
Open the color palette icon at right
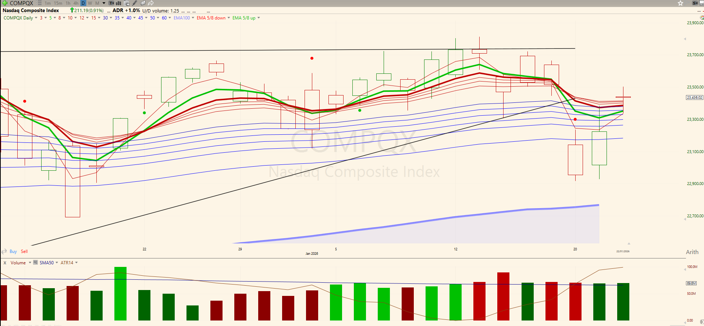702,18
